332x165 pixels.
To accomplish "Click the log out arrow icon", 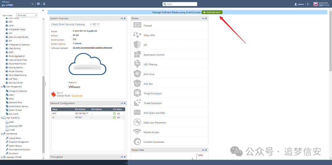I will pyautogui.click(x=308, y=4).
